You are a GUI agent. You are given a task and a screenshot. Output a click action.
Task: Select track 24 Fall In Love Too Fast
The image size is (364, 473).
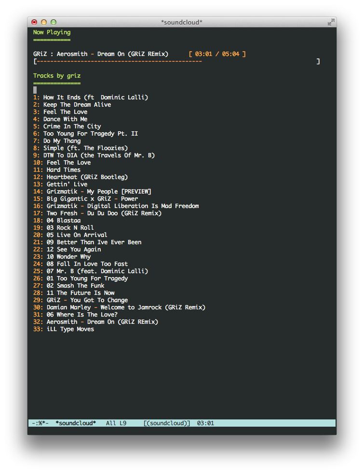[81, 264]
